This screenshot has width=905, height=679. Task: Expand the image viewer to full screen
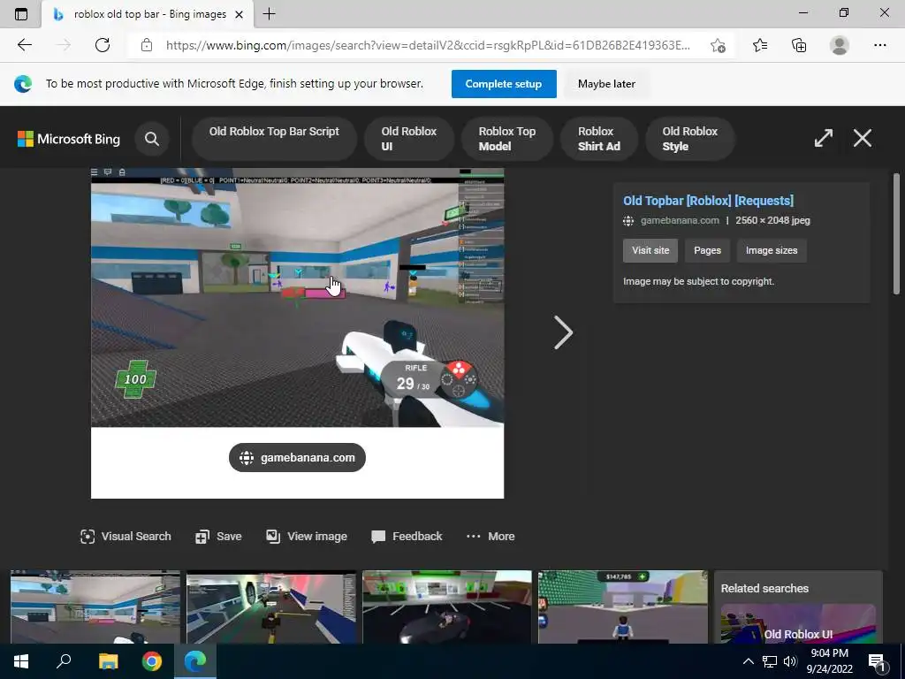pyautogui.click(x=823, y=138)
